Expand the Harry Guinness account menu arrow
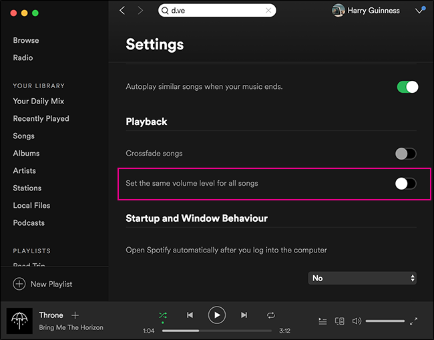 [x=419, y=11]
